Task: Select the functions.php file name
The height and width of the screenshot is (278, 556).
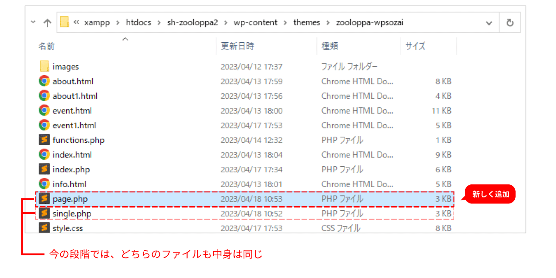Action: point(79,140)
